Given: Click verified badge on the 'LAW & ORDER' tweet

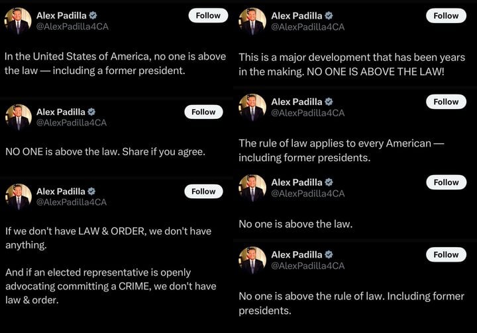Looking at the screenshot, I should coord(92,191).
